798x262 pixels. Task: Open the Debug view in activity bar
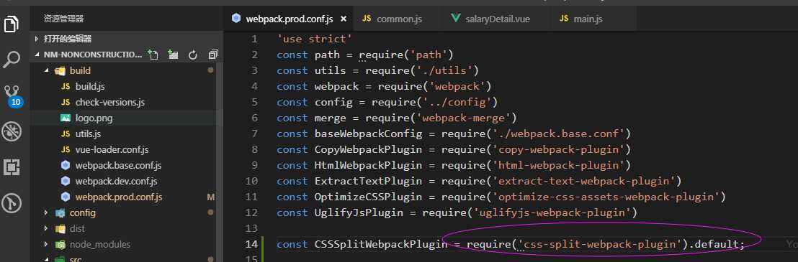pyautogui.click(x=12, y=131)
